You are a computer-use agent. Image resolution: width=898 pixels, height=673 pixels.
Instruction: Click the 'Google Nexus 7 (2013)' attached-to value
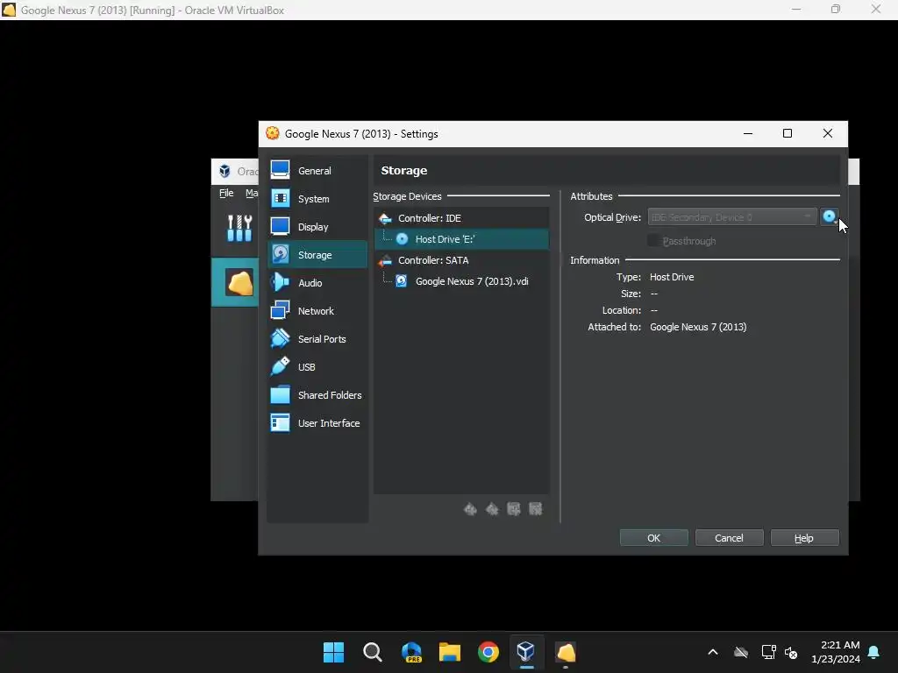(x=698, y=327)
